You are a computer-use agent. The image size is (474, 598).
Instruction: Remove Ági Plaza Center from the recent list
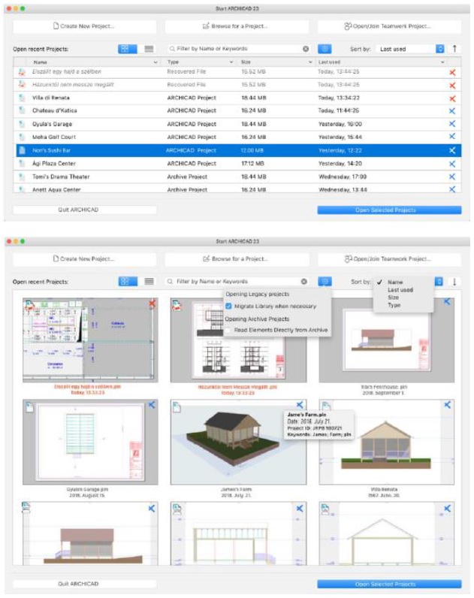tap(452, 164)
